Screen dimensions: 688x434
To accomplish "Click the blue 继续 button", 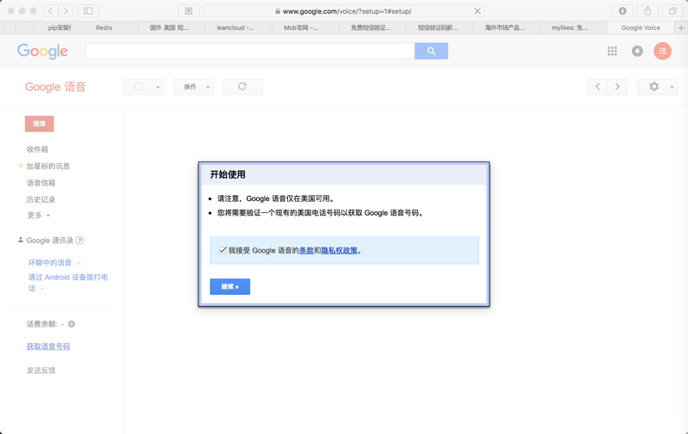I will (x=230, y=287).
